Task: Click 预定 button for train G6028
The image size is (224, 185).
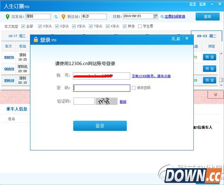Action: 209,69
